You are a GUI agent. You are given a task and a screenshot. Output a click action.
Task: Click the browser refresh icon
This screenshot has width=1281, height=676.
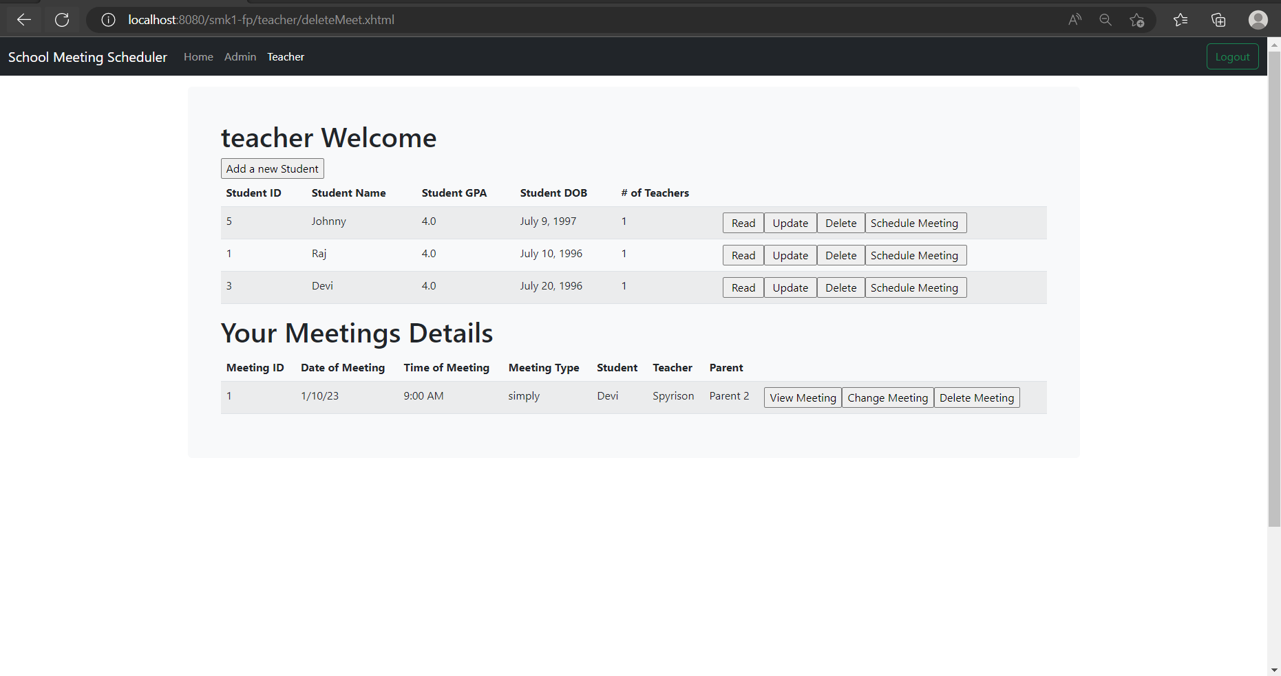[62, 20]
